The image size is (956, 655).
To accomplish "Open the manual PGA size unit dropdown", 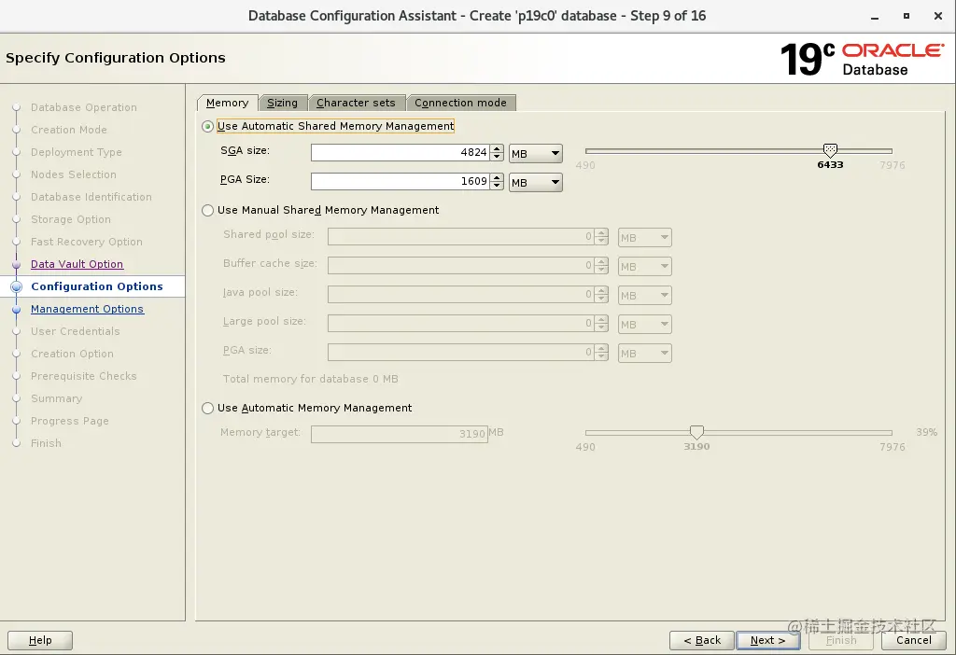I will (x=645, y=354).
